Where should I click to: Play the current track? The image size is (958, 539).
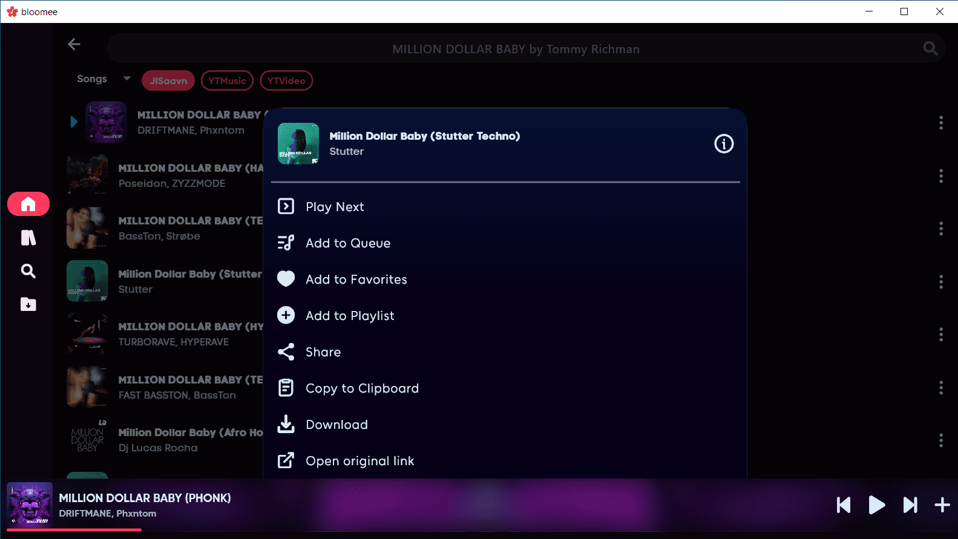click(877, 505)
